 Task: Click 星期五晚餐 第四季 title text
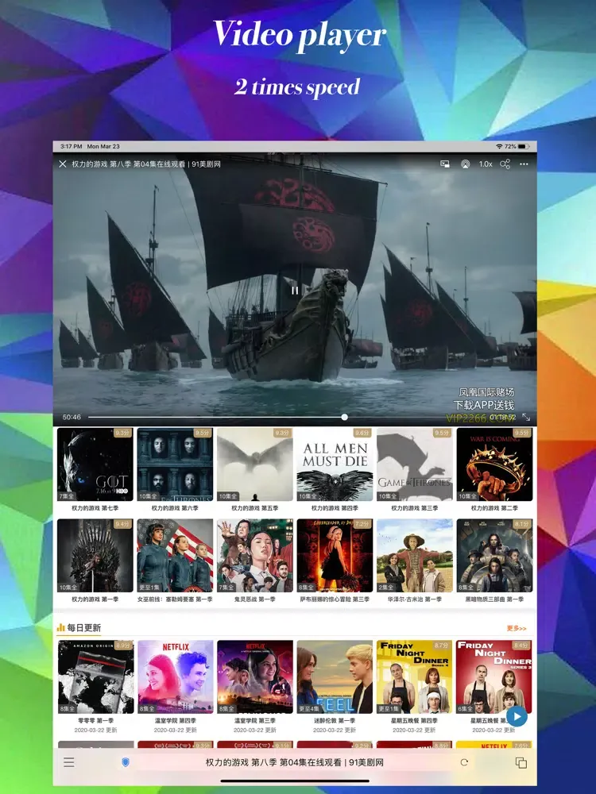point(415,721)
